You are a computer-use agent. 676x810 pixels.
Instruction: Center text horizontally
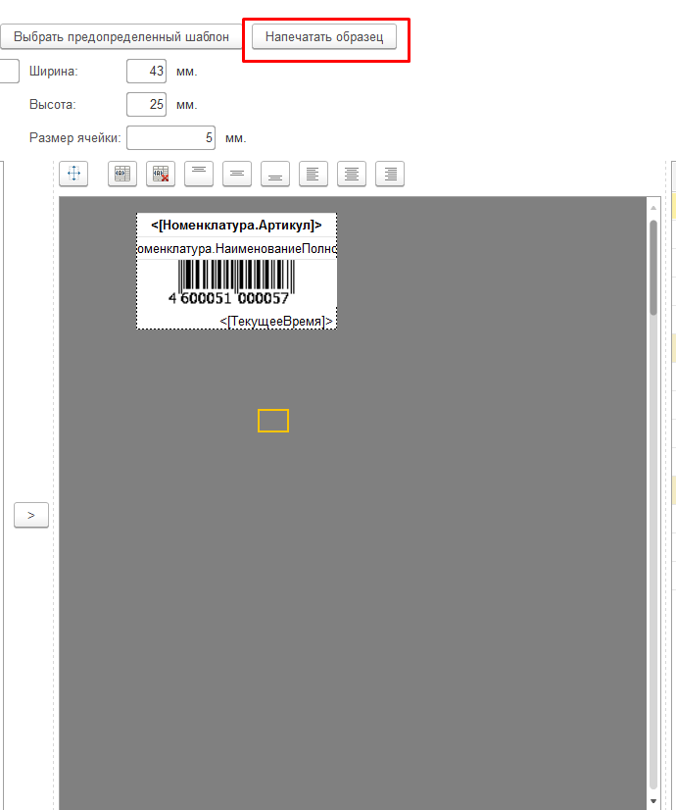tap(352, 174)
